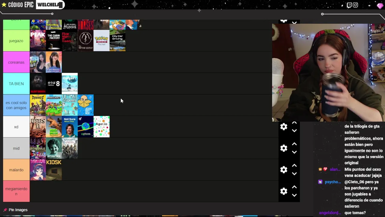Open chat user angelxlord's name
Screen dimensions: 385x217
coord(330,213)
